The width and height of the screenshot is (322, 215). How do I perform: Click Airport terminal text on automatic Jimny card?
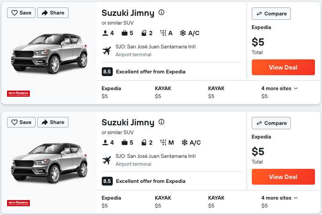tap(133, 55)
